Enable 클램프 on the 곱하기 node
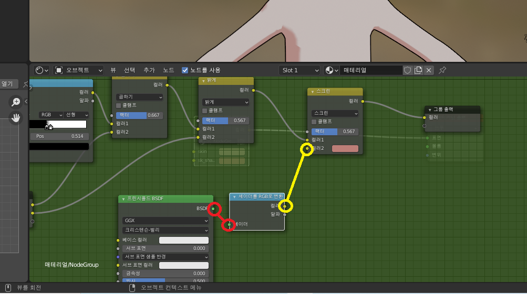527x294 pixels. (119, 105)
